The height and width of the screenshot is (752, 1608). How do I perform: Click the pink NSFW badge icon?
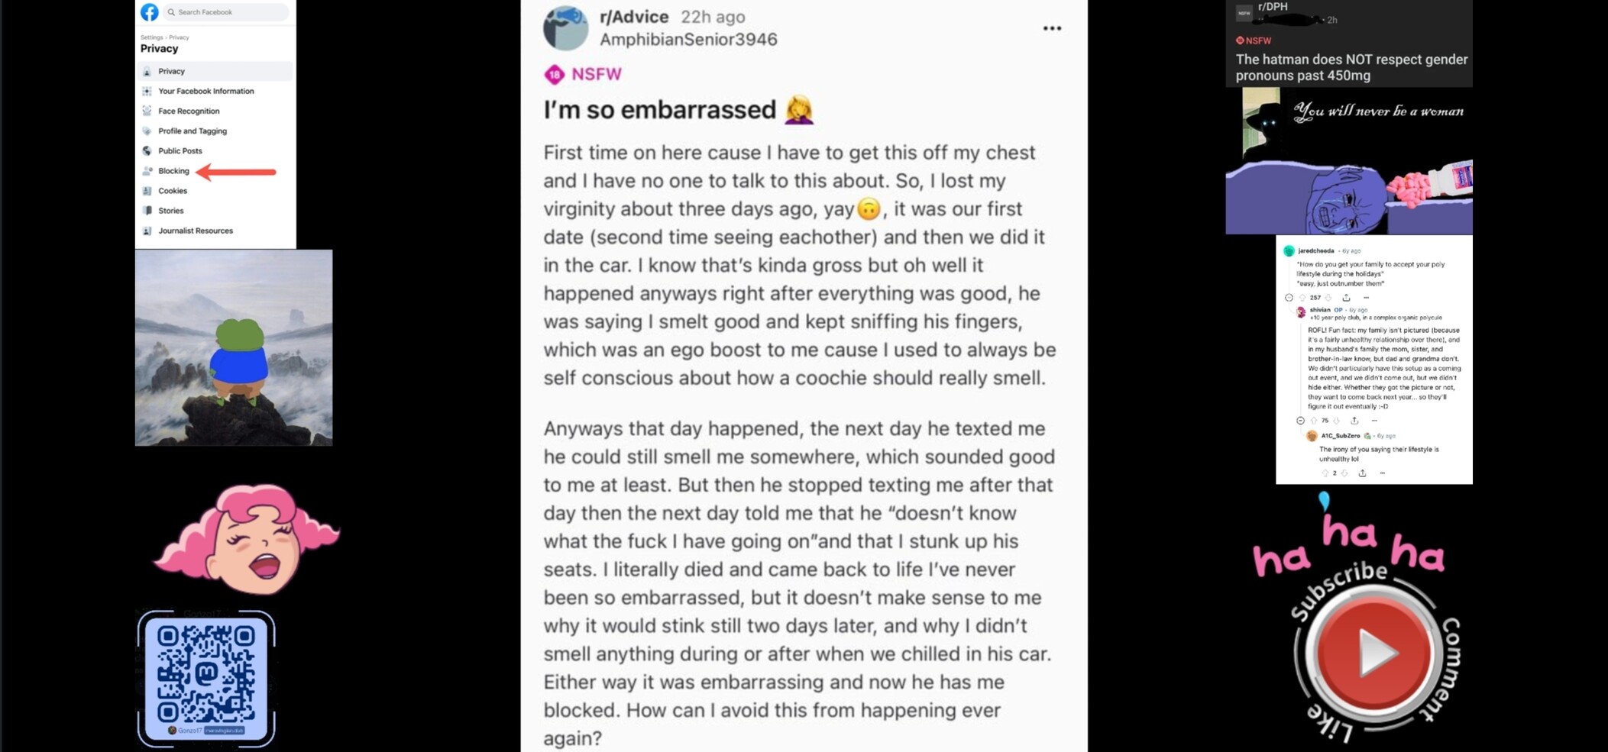pyautogui.click(x=555, y=74)
